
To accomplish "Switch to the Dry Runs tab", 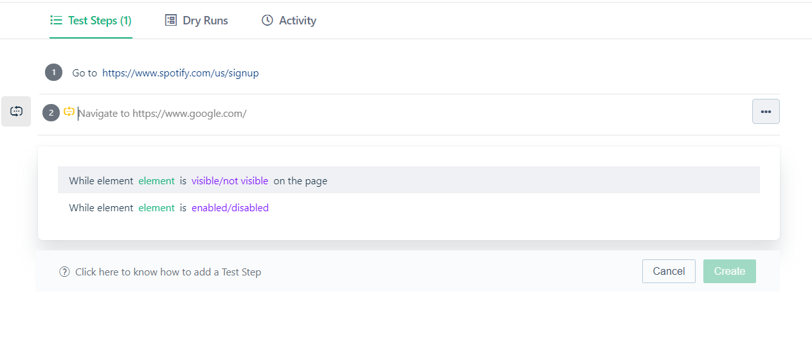I will (196, 21).
